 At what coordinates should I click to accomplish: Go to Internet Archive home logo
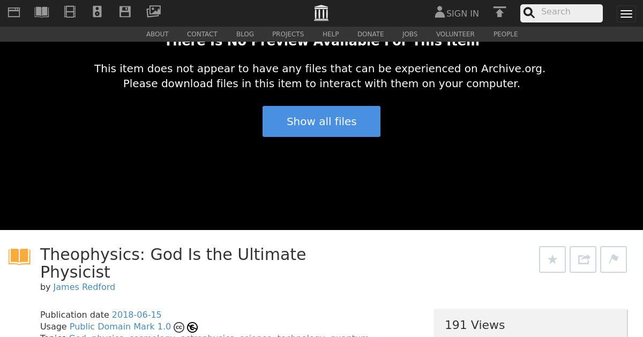(321, 13)
